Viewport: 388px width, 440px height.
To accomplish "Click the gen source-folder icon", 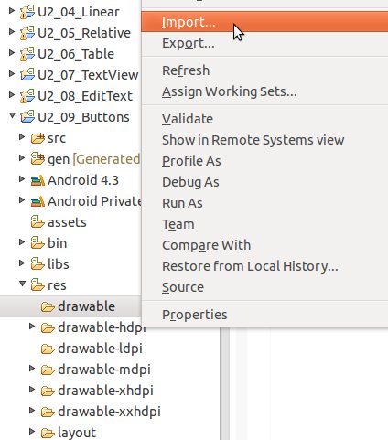I will 38,159.
